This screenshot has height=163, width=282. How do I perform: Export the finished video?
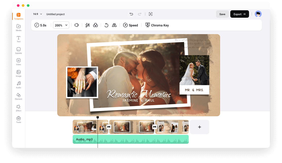coord(239,14)
